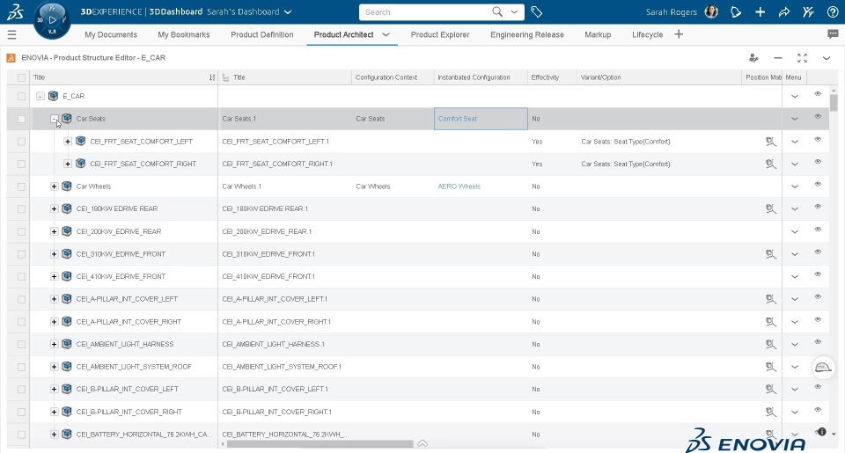The image size is (845, 453).
Task: Toggle visibility eye for E_CAR row
Action: [818, 94]
